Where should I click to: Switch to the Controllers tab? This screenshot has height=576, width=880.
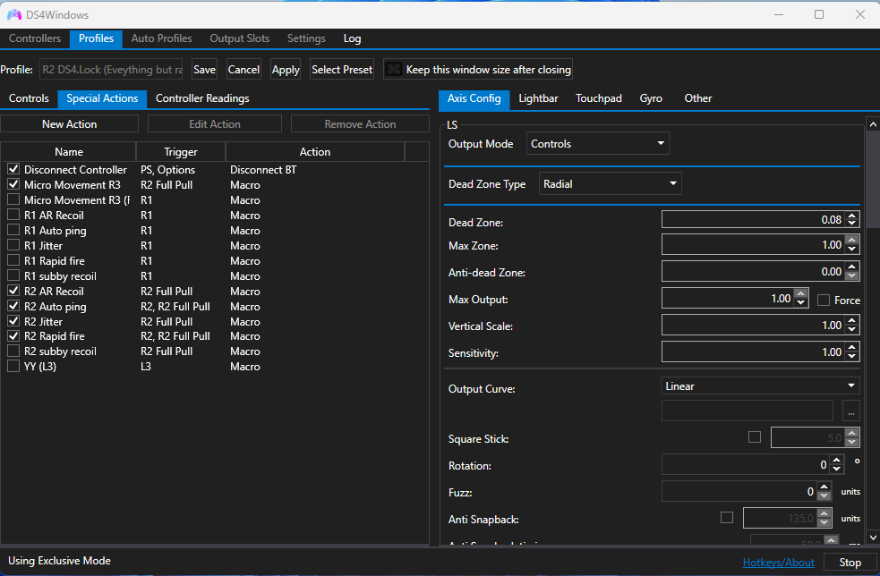tap(35, 38)
